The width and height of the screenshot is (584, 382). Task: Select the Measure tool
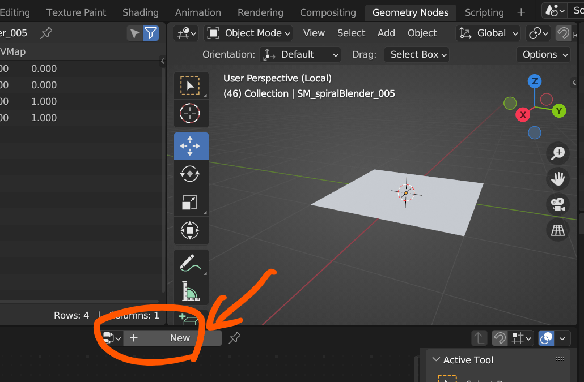click(x=191, y=291)
